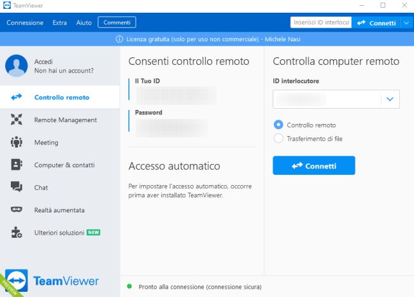This screenshot has height=297, width=414.
Task: Click the Controllo remoto arrows icon in sidebar
Action: [x=17, y=97]
